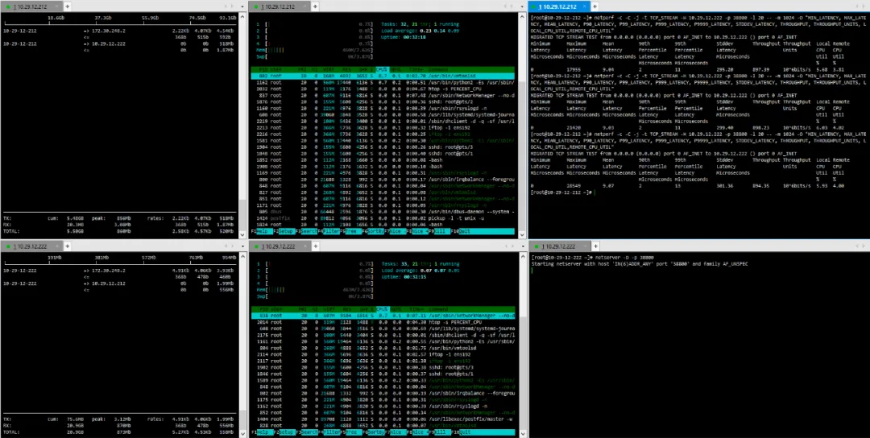This screenshot has height=438, width=870.
Task: Click scroll-up arrow in upper iftop pane
Action: [242, 17]
